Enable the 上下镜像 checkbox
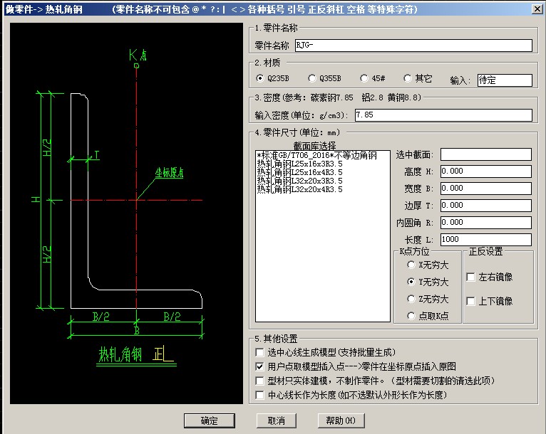Screen dimensions: 546x434 pos(470,301)
